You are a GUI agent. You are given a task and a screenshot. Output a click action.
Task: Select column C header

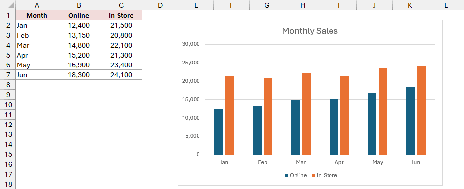[x=121, y=5]
